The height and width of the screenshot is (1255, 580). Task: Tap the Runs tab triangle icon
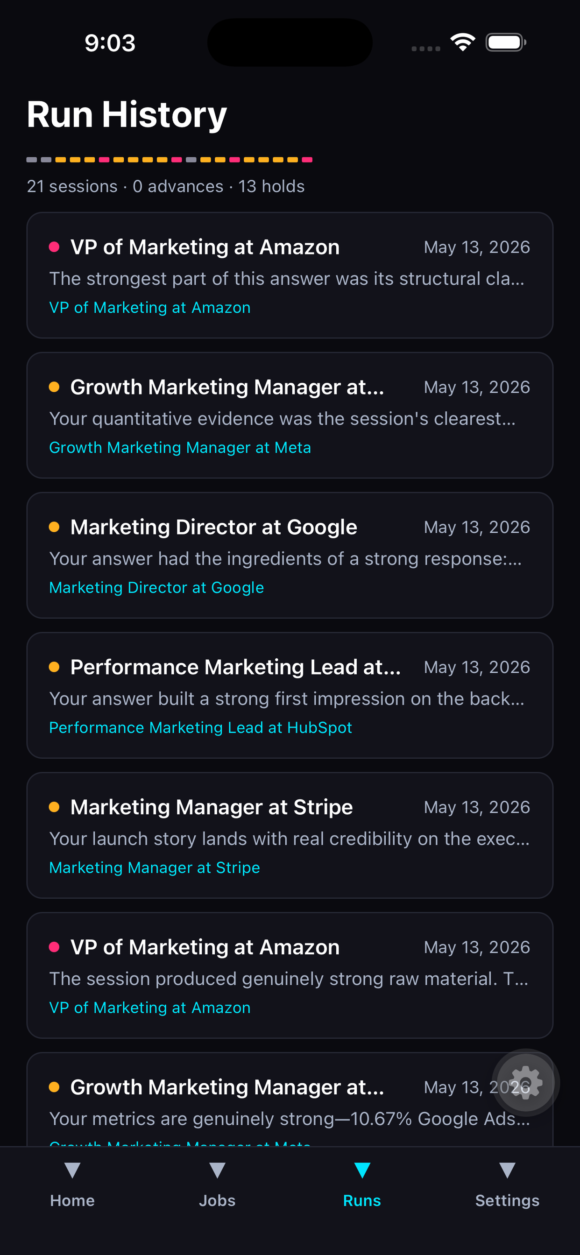click(362, 1170)
